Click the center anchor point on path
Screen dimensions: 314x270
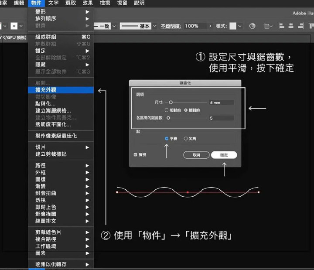188,192
